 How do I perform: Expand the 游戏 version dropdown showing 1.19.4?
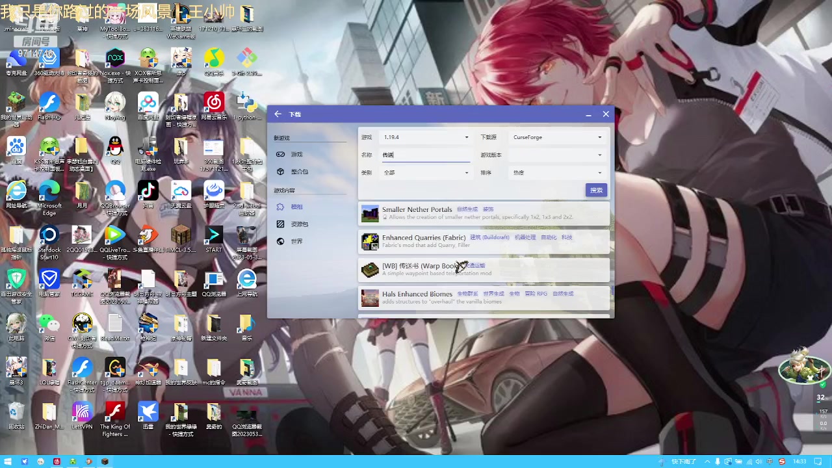point(426,137)
